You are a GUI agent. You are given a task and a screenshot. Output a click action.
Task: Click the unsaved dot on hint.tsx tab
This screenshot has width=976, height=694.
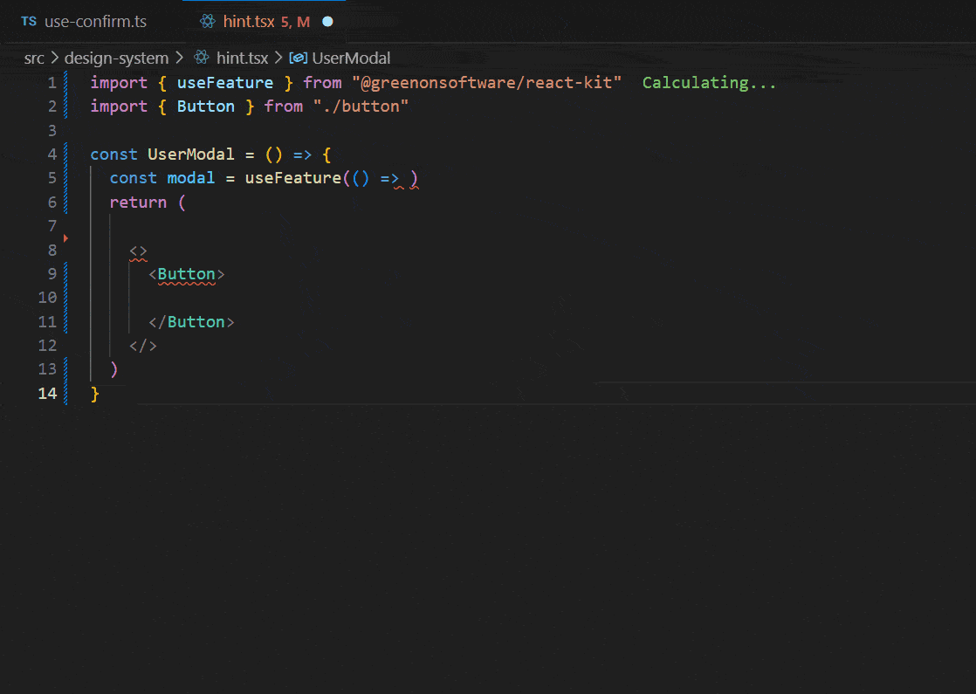(327, 22)
